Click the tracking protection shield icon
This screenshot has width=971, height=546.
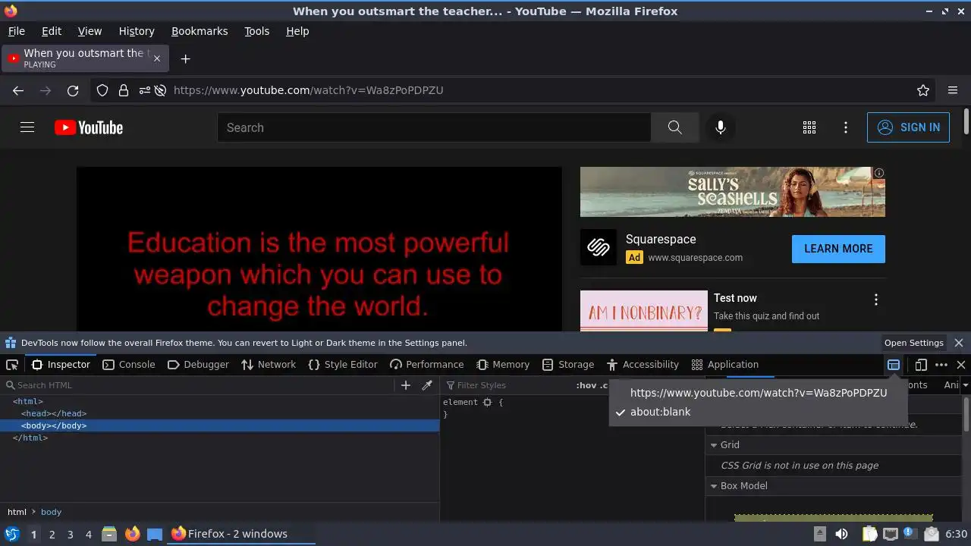[102, 90]
